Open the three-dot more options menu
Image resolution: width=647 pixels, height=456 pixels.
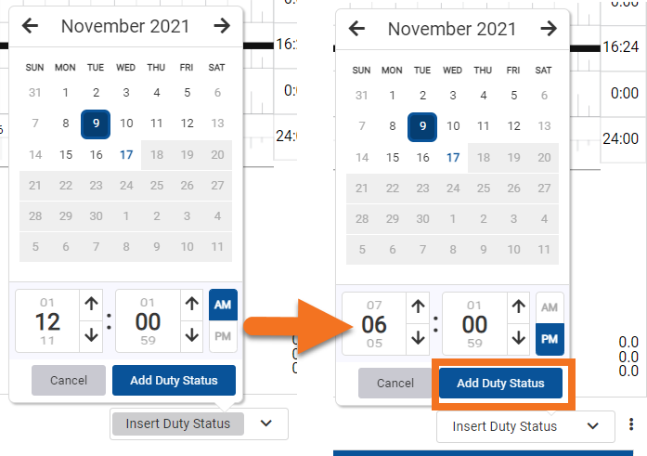[x=631, y=425]
